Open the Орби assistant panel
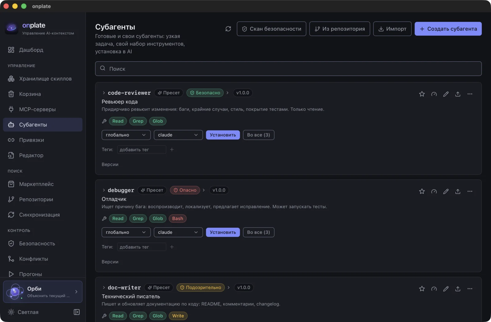Viewport: 491px width, 322px height. [43, 292]
